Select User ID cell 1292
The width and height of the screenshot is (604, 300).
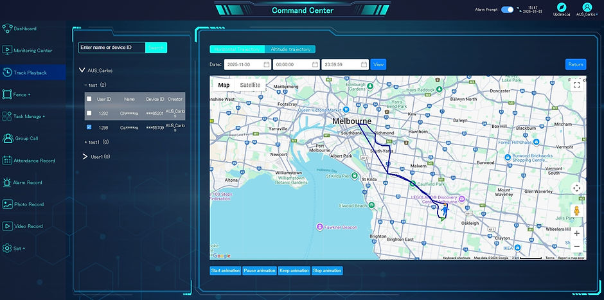coord(103,113)
